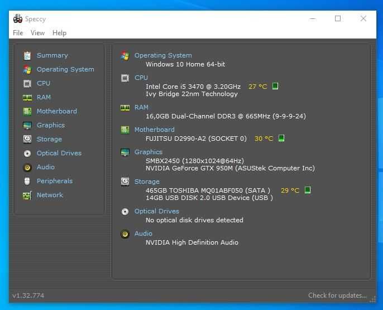Image resolution: width=383 pixels, height=310 pixels.
Task: Click the CPU chip icon in sidebar
Action: [x=27, y=84]
